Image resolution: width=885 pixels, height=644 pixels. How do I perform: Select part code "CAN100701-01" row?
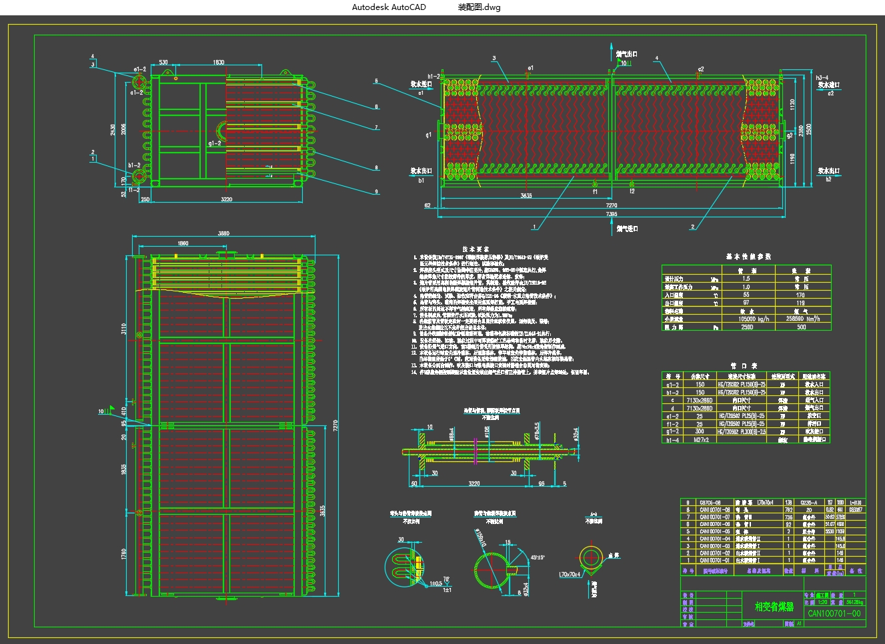714,561
